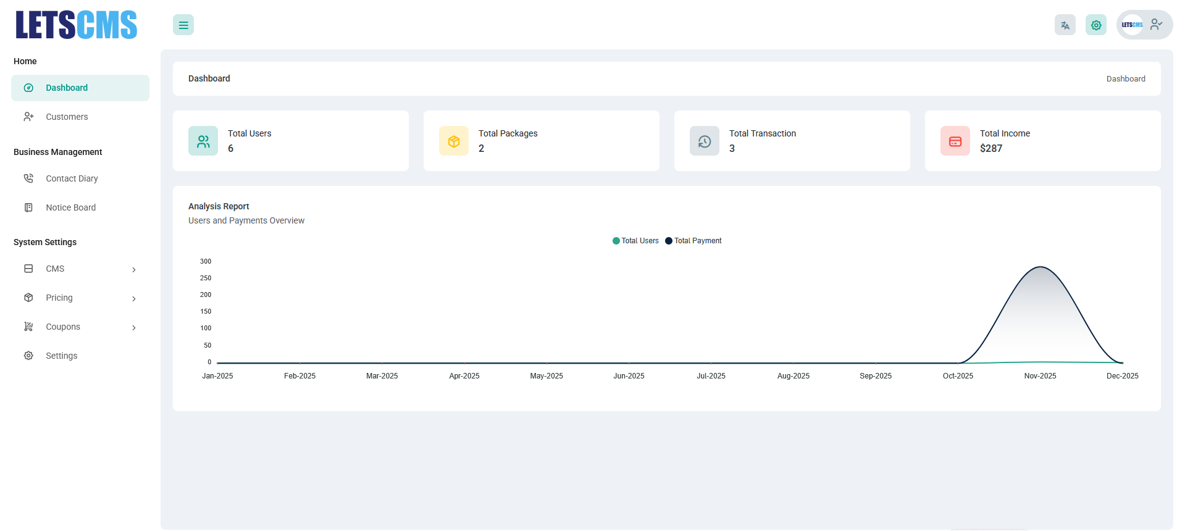Image resolution: width=1185 pixels, height=531 pixels.
Task: Open Settings in System Settings section
Action: tap(61, 356)
